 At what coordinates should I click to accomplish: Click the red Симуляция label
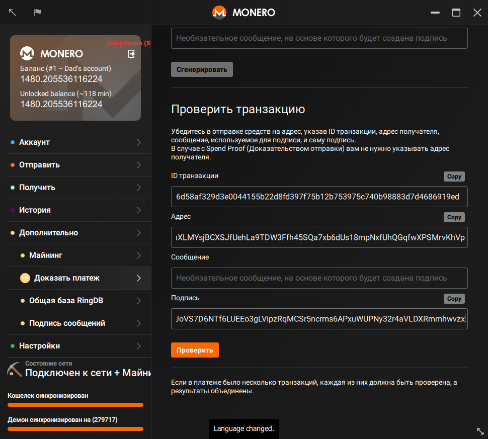[128, 43]
